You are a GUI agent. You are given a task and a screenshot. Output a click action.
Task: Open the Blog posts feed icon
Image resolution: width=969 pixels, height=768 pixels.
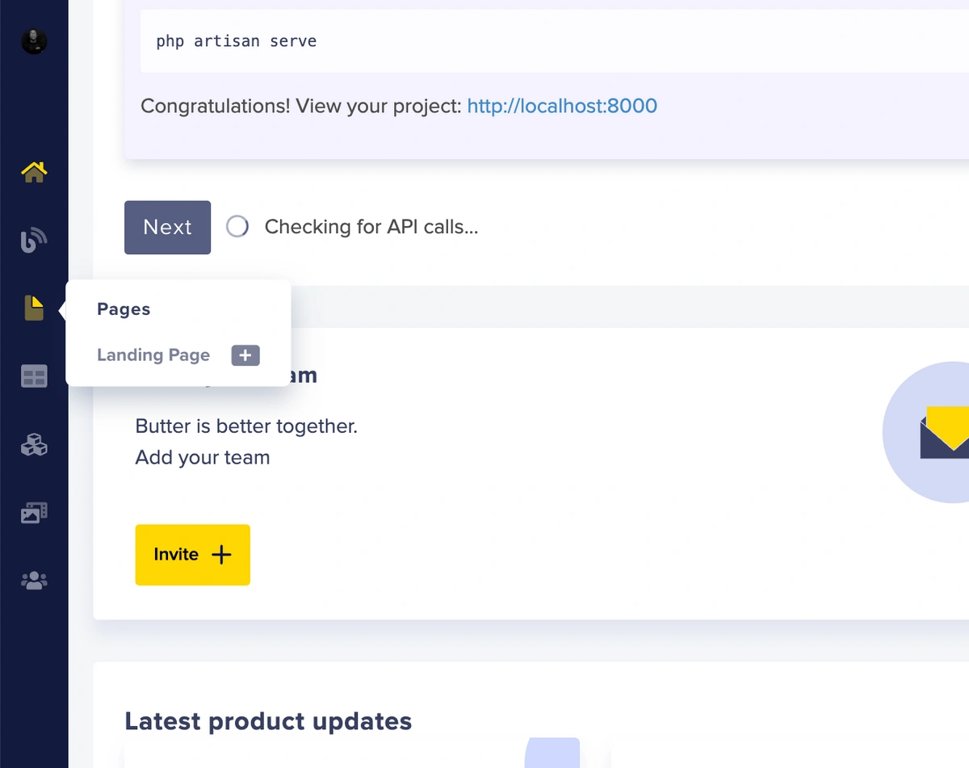[34, 240]
